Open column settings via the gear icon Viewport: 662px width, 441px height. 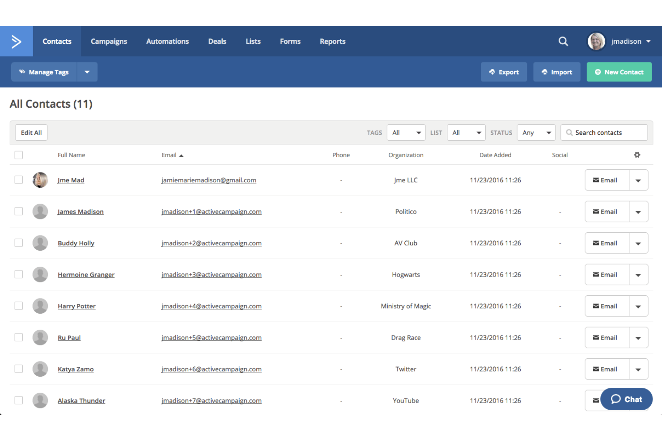pyautogui.click(x=637, y=155)
